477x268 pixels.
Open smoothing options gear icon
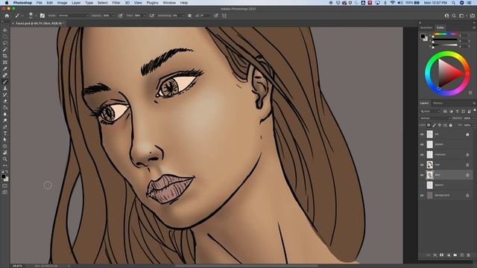(x=190, y=16)
